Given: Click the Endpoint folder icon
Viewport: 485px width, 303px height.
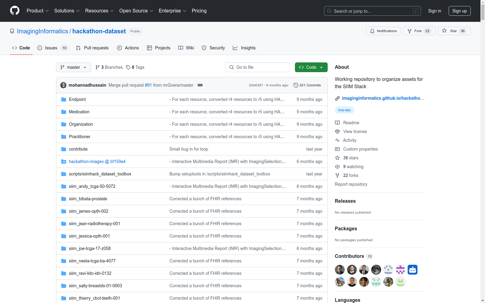Looking at the screenshot, I should tap(64, 99).
